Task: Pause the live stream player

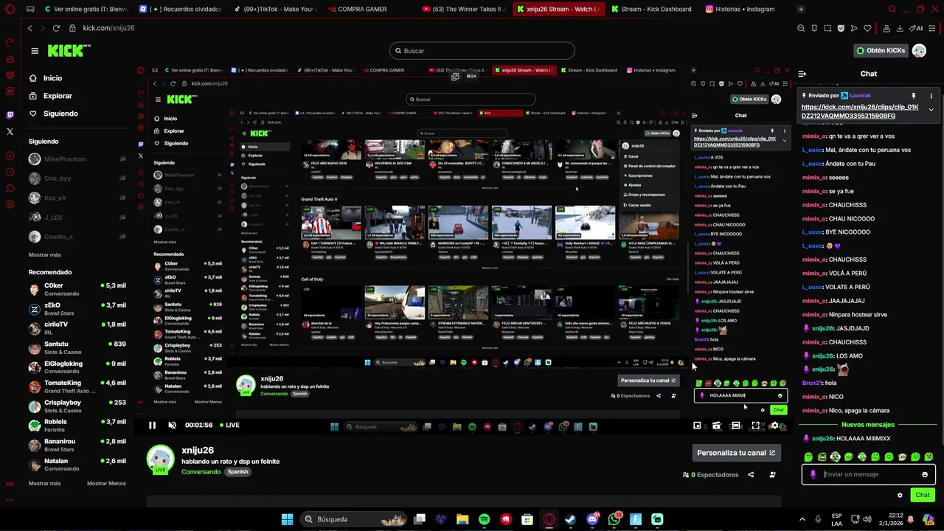Action: [152, 425]
